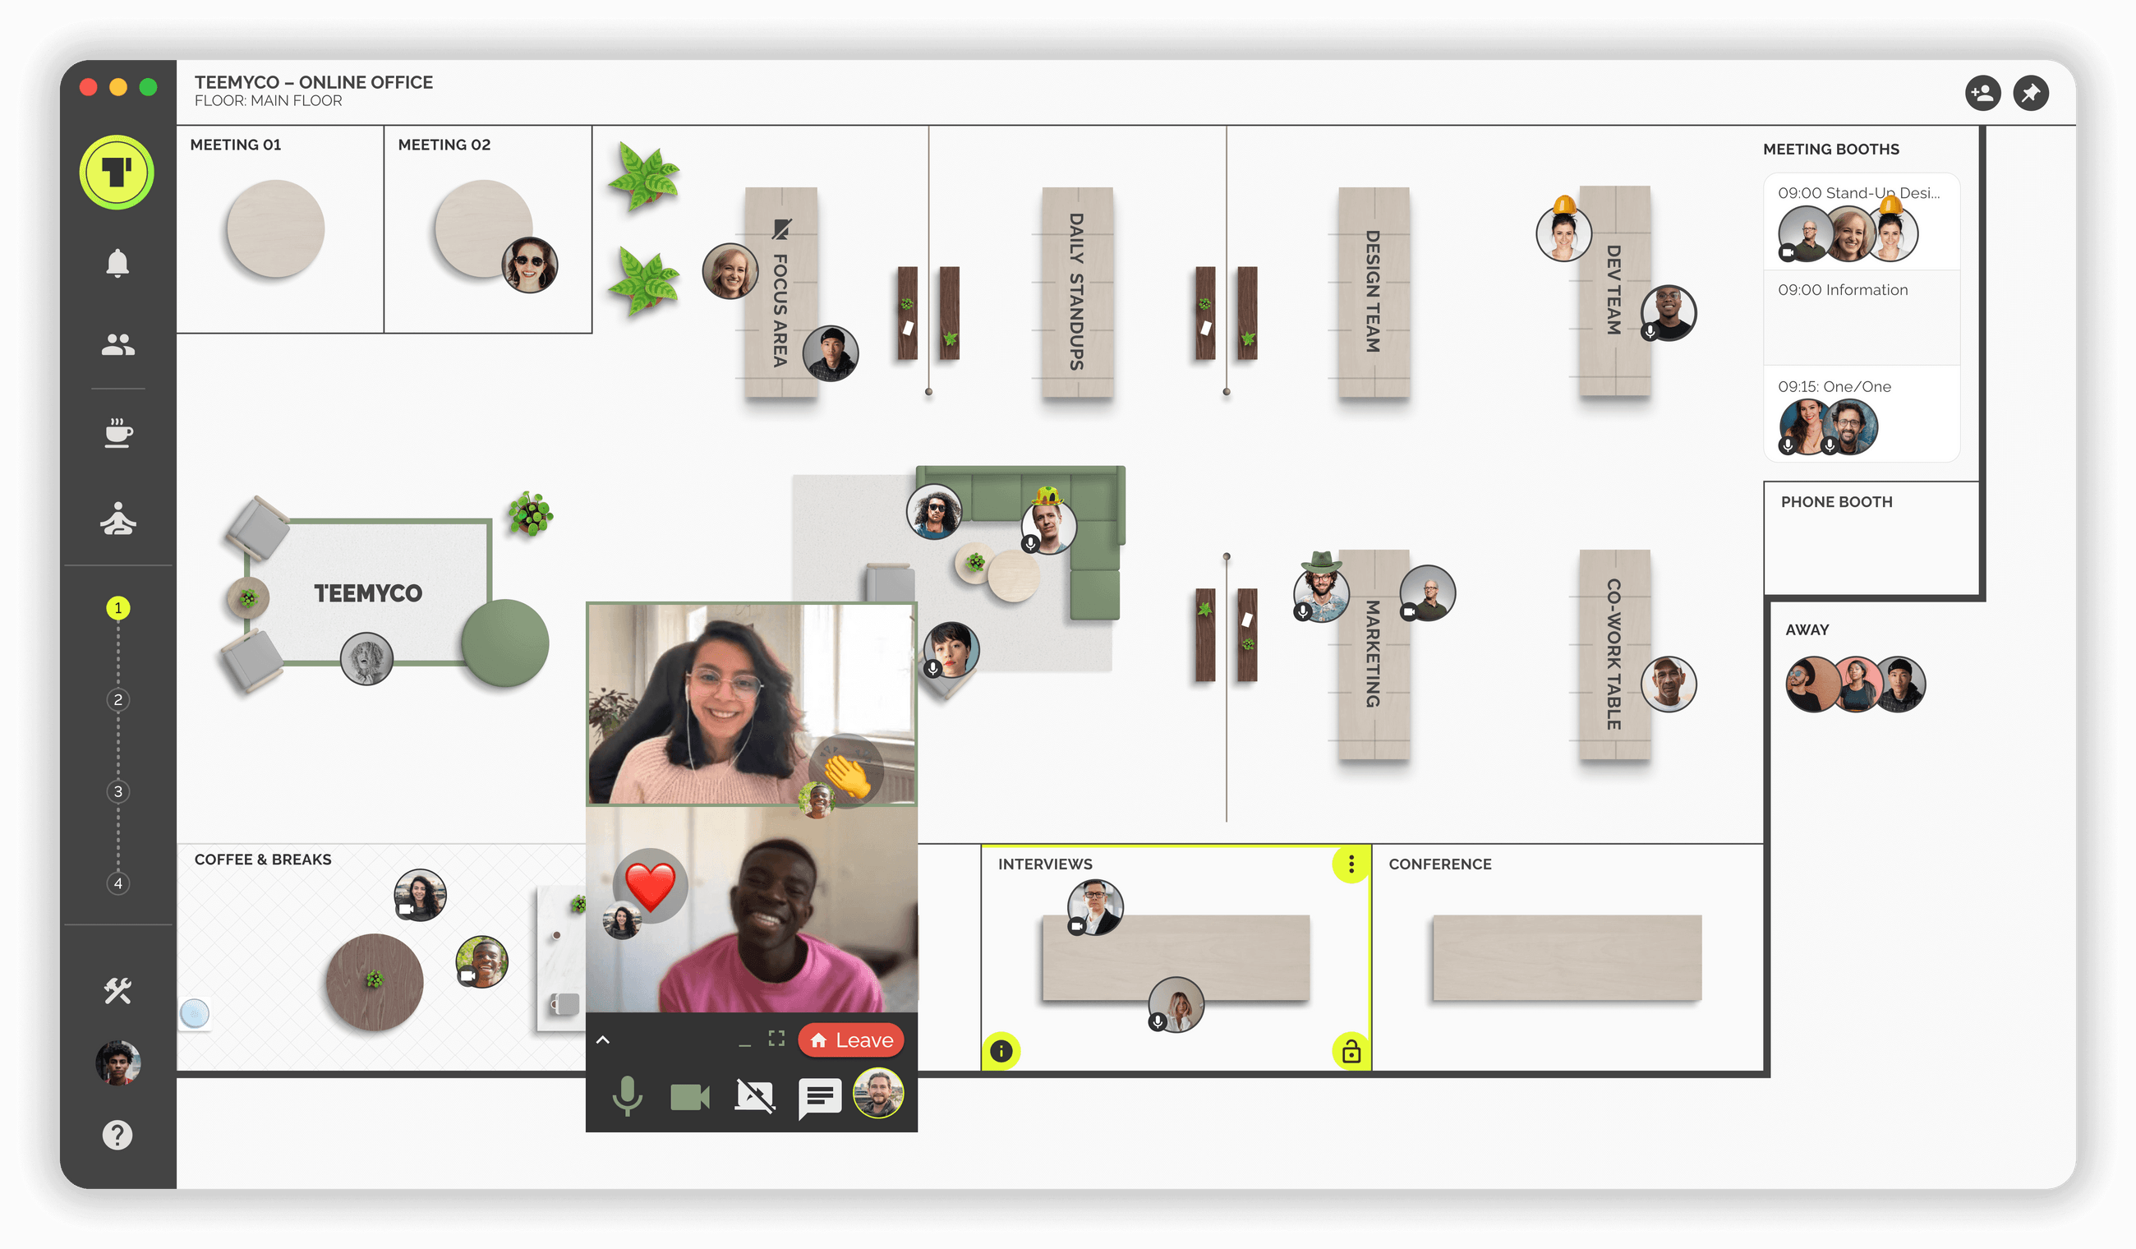Viewport: 2136px width, 1249px height.
Task: Click the coffee break cup icon
Action: (117, 432)
